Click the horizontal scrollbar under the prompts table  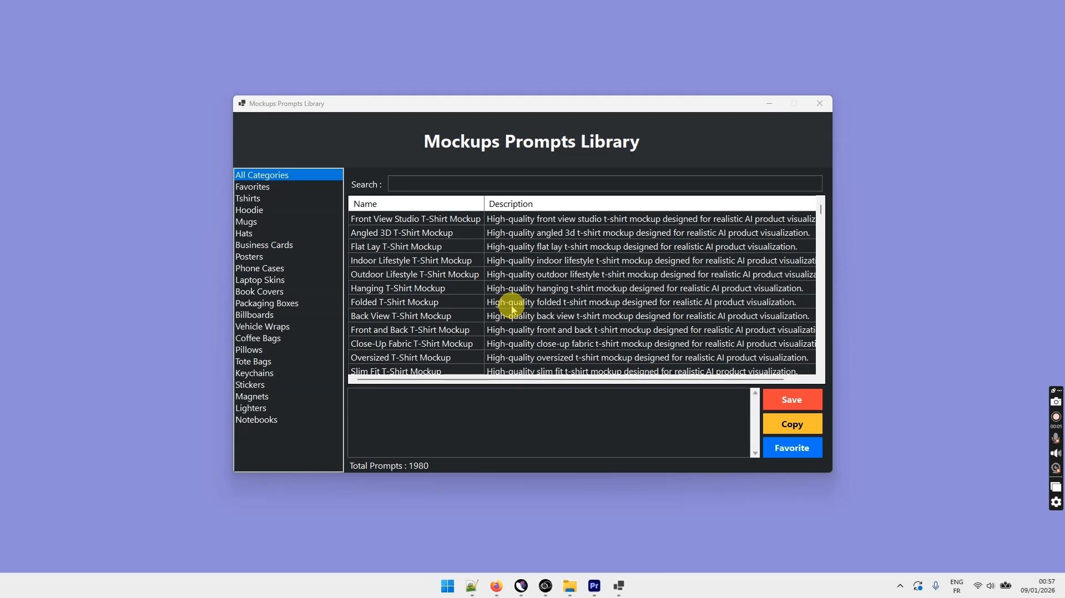(x=570, y=379)
